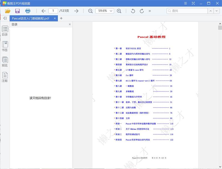Click the 第七课 while 循环 entry
The height and width of the screenshot is (169, 222).
[x=143, y=81]
